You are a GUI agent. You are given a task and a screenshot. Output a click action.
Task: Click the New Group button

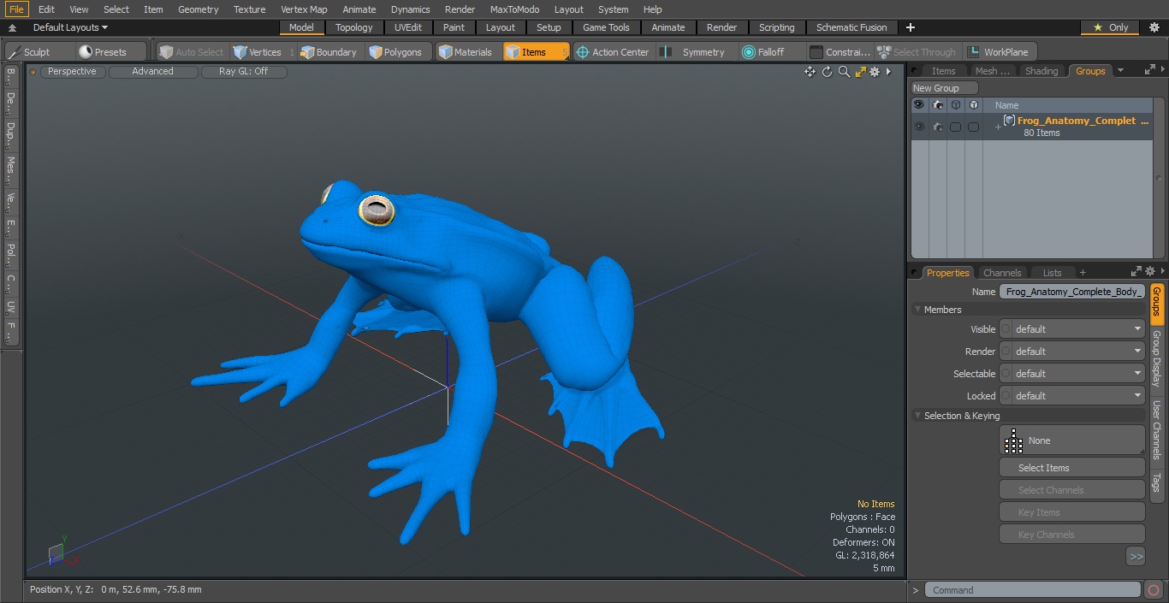pyautogui.click(x=945, y=88)
